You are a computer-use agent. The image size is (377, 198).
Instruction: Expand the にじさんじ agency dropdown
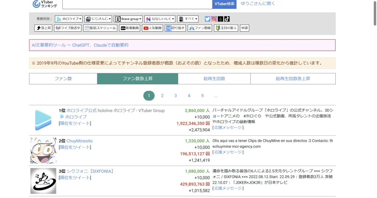point(98,19)
